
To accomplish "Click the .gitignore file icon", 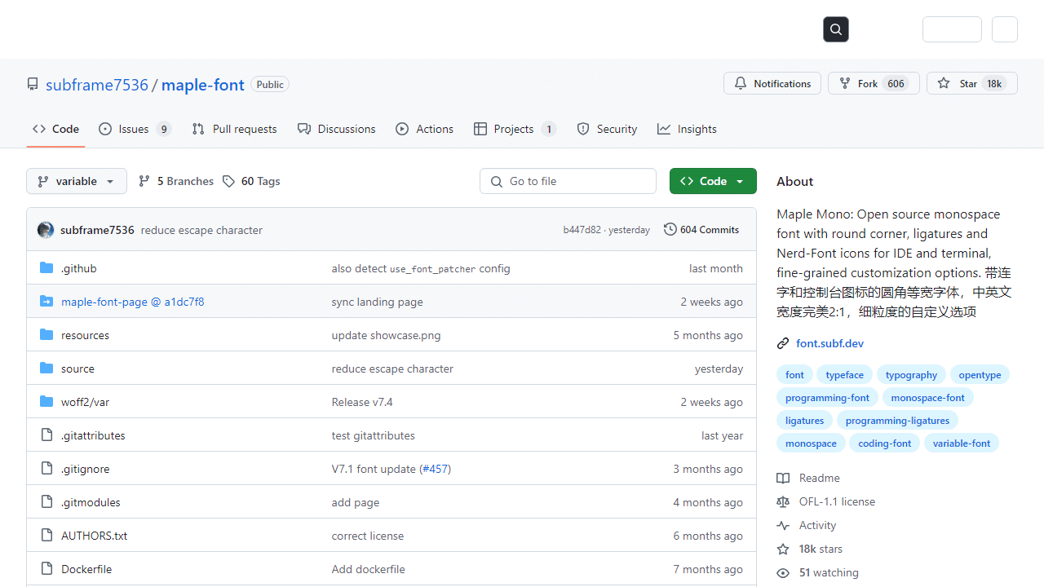I will pos(46,469).
